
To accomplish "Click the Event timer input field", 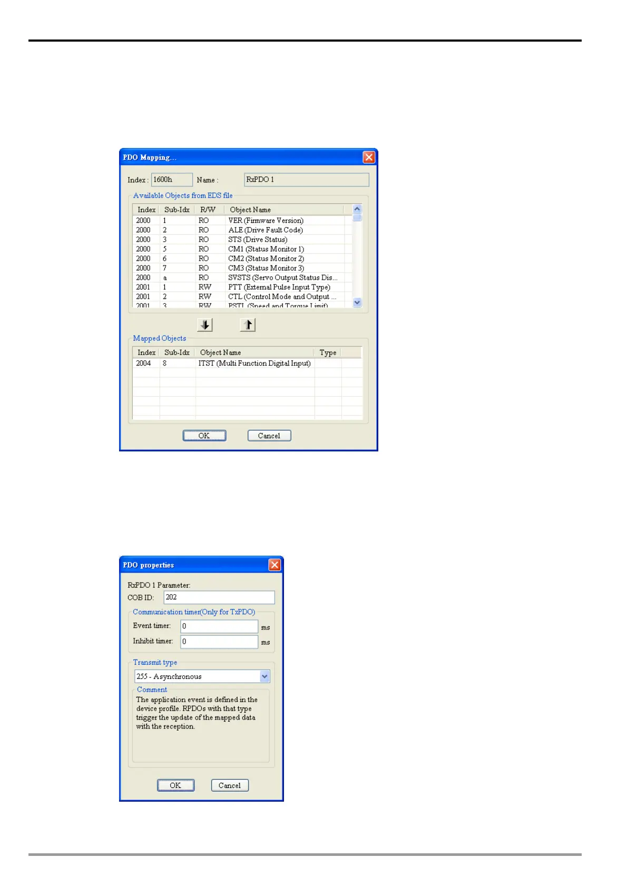I will 219,626.
